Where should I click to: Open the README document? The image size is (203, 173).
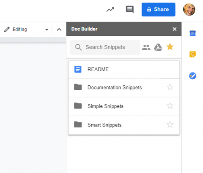tap(124, 70)
